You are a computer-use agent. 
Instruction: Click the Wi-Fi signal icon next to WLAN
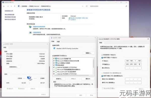click(x=69, y=18)
